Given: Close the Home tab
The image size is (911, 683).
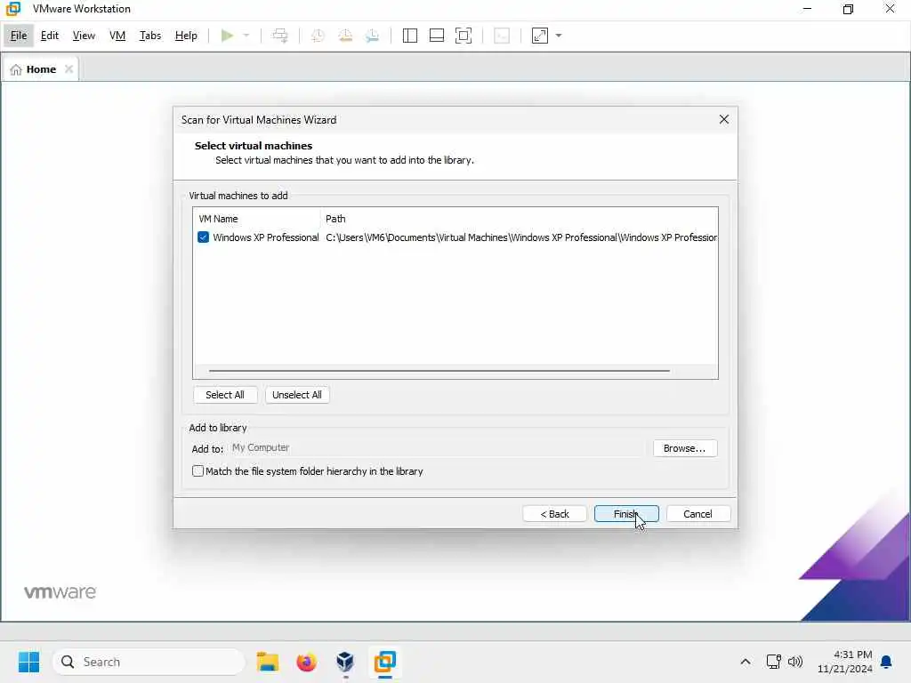Looking at the screenshot, I should pyautogui.click(x=69, y=69).
